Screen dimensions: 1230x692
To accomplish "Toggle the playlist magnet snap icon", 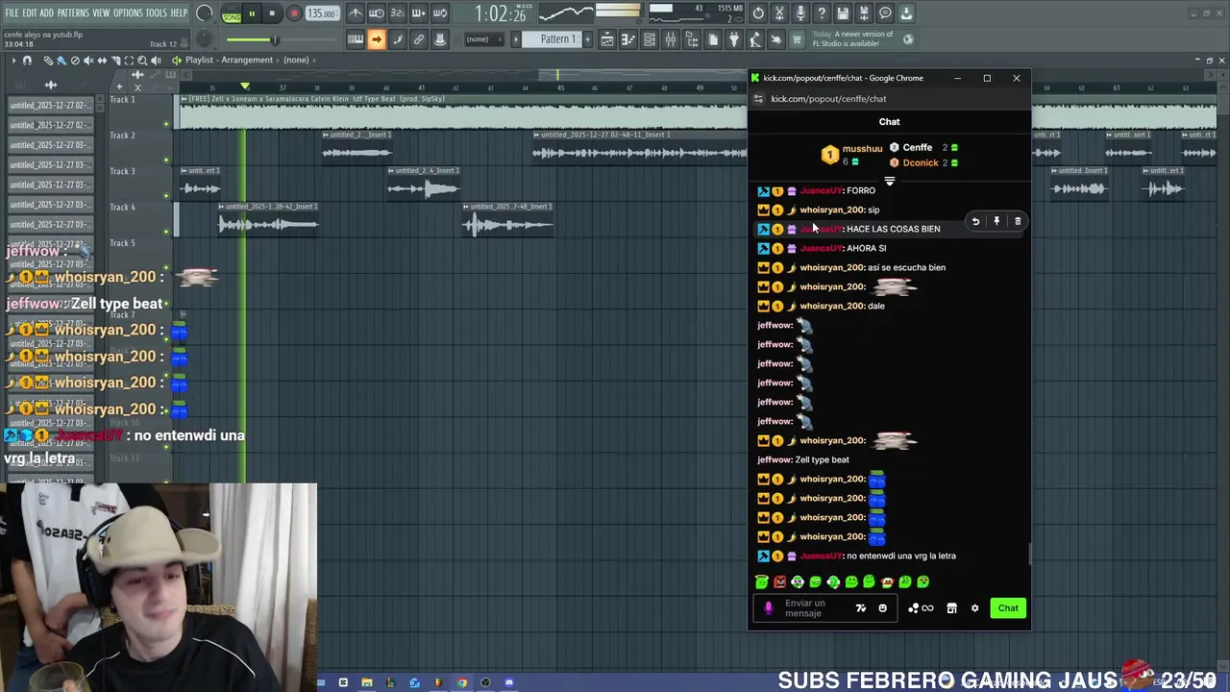I will pos(27,60).
